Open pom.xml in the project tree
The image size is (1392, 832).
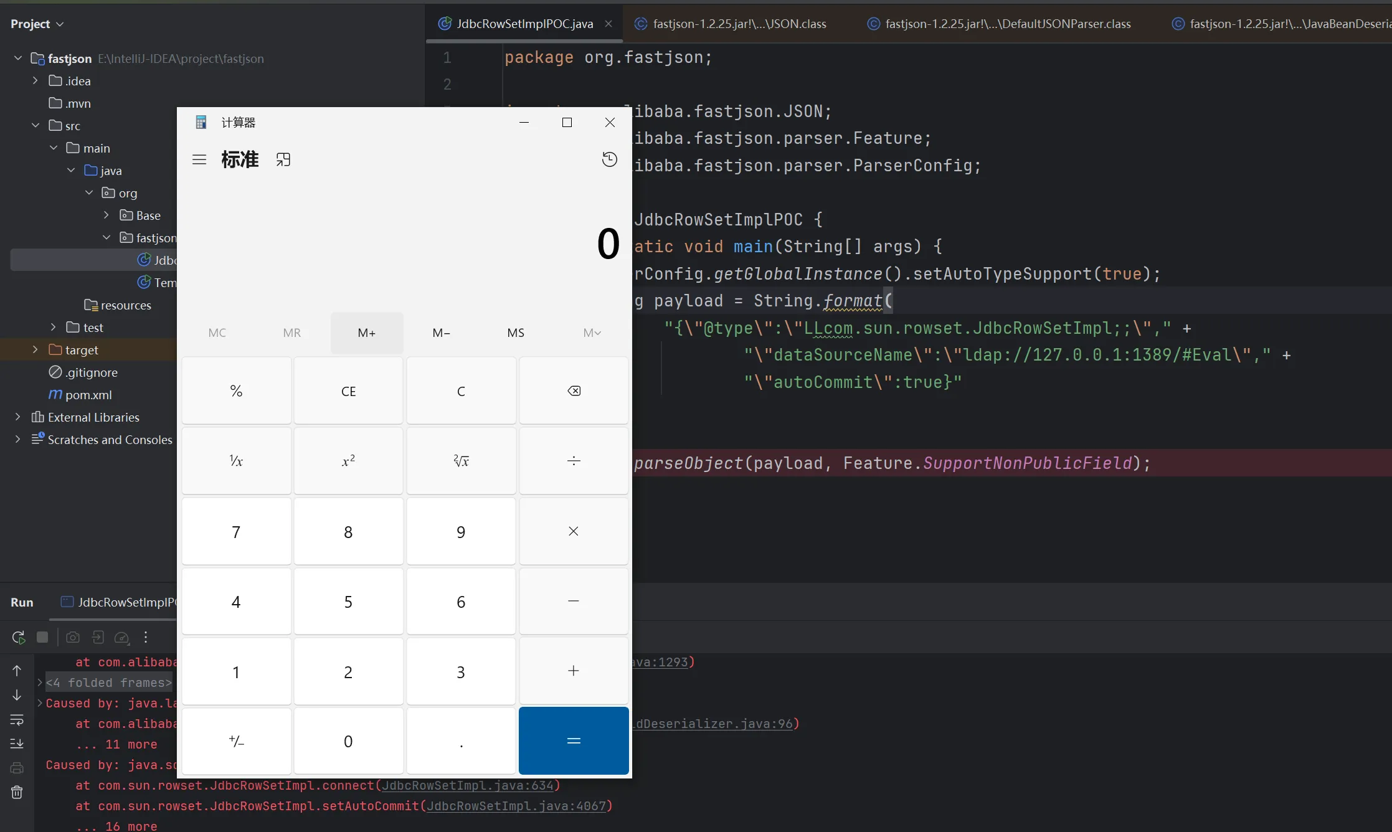88,395
